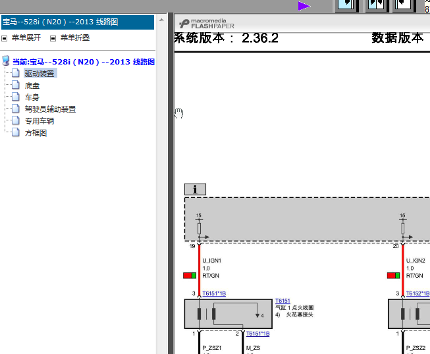Click the M_ZS wire label
Image resolution: width=430 pixels, height=354 pixels.
point(253,348)
